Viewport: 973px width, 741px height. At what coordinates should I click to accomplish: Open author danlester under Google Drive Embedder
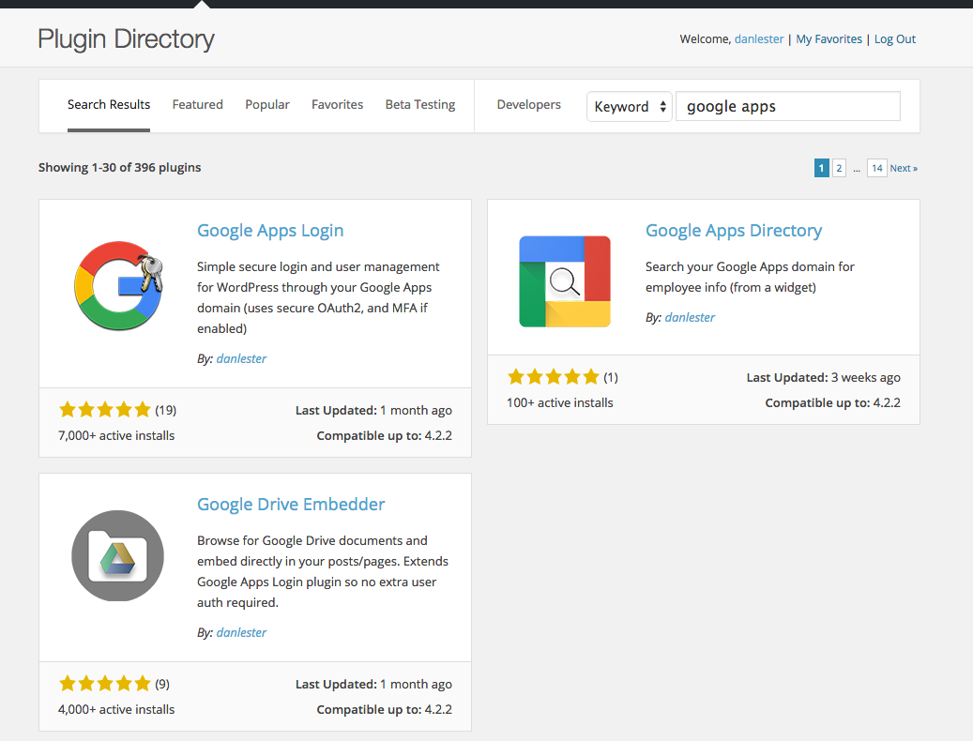241,632
